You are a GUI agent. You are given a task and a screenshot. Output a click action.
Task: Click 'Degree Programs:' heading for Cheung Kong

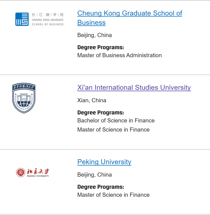pos(101,47)
